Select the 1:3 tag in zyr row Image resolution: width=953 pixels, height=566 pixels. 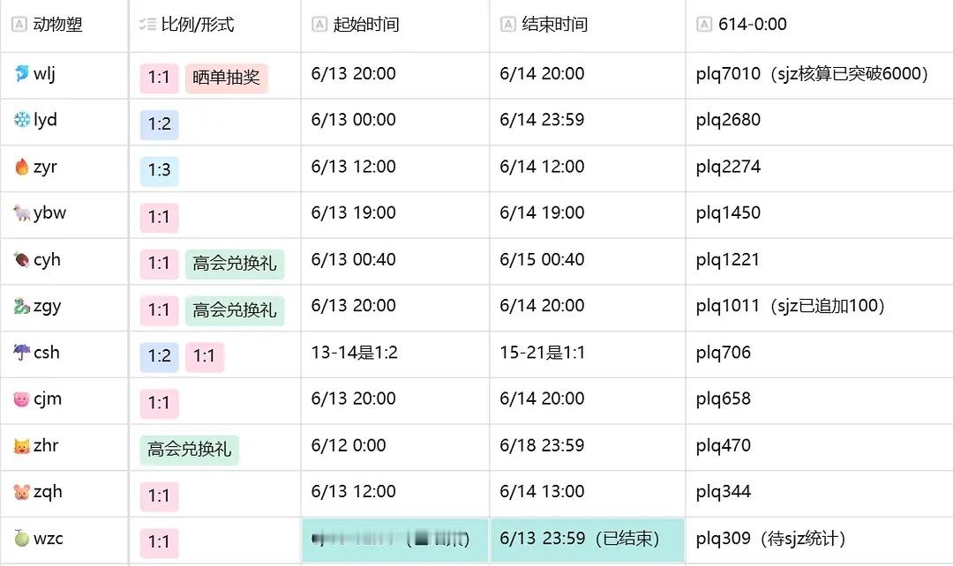pos(159,171)
